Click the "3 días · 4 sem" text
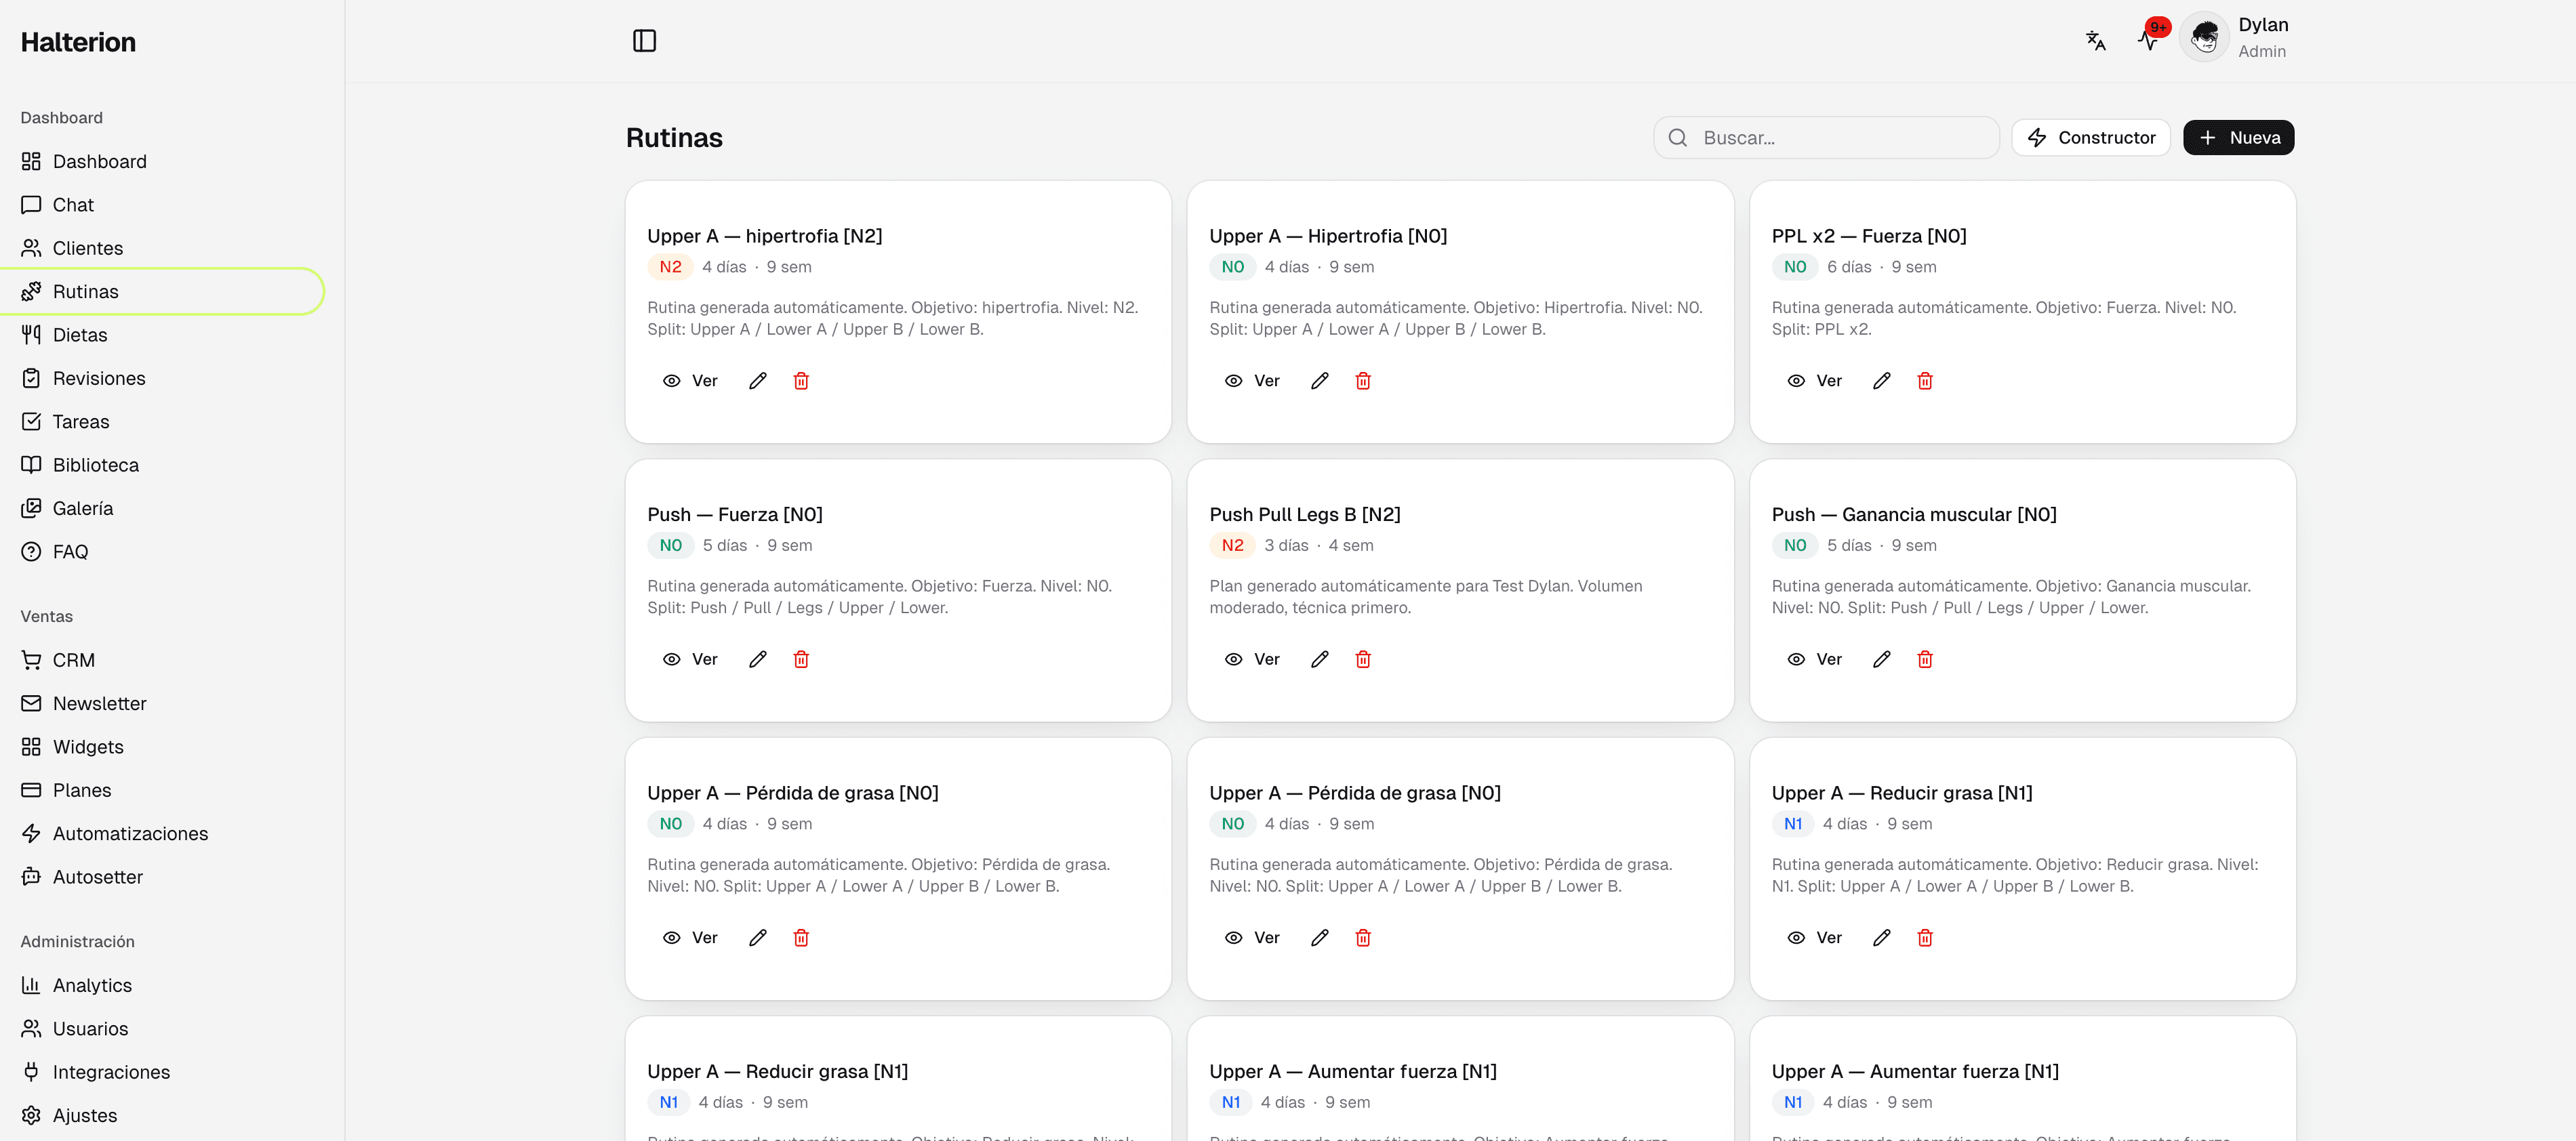The height and width of the screenshot is (1141, 2576). pos(1318,545)
